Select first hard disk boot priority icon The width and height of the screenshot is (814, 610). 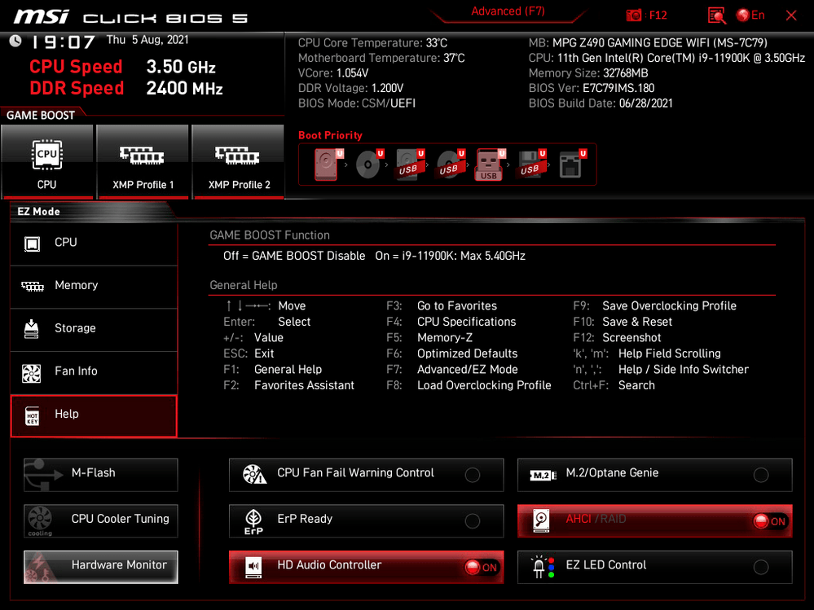(327, 165)
